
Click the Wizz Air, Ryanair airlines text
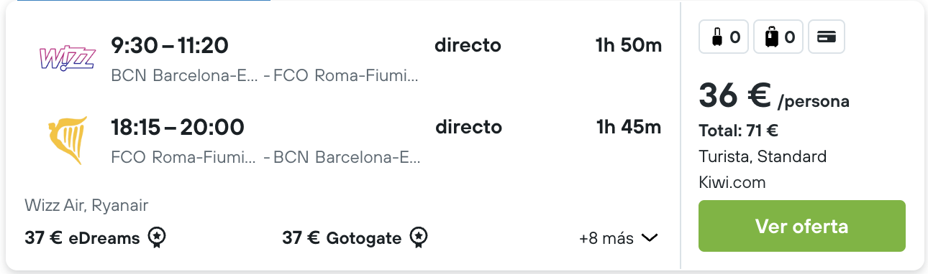(x=86, y=206)
